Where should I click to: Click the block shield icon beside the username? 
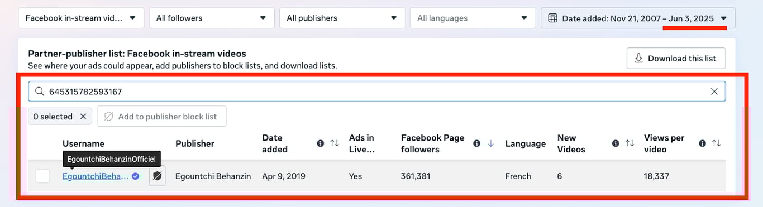158,176
